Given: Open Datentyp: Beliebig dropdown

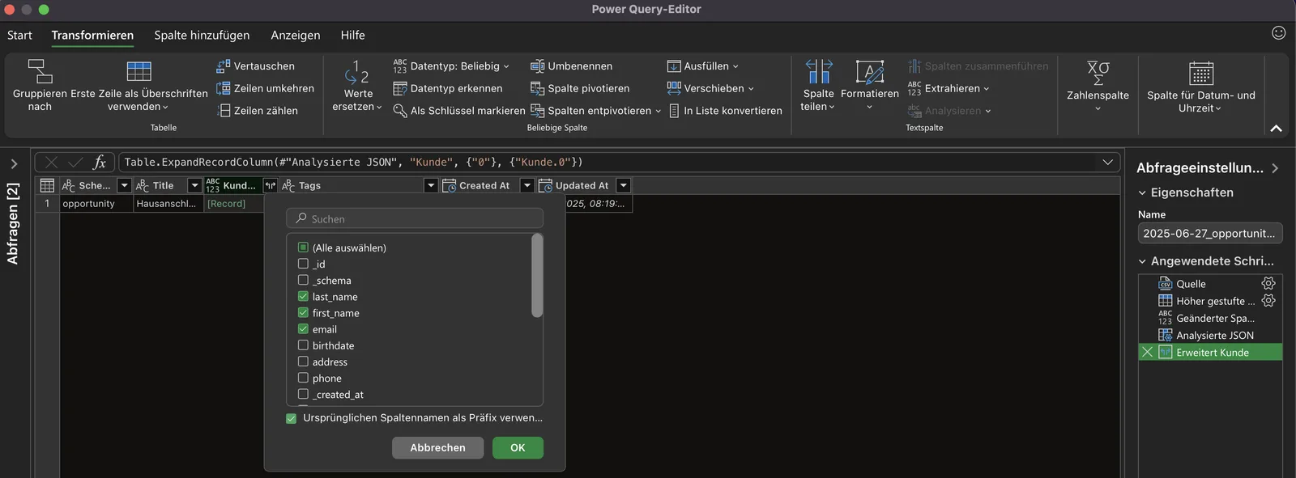Looking at the screenshot, I should point(451,66).
